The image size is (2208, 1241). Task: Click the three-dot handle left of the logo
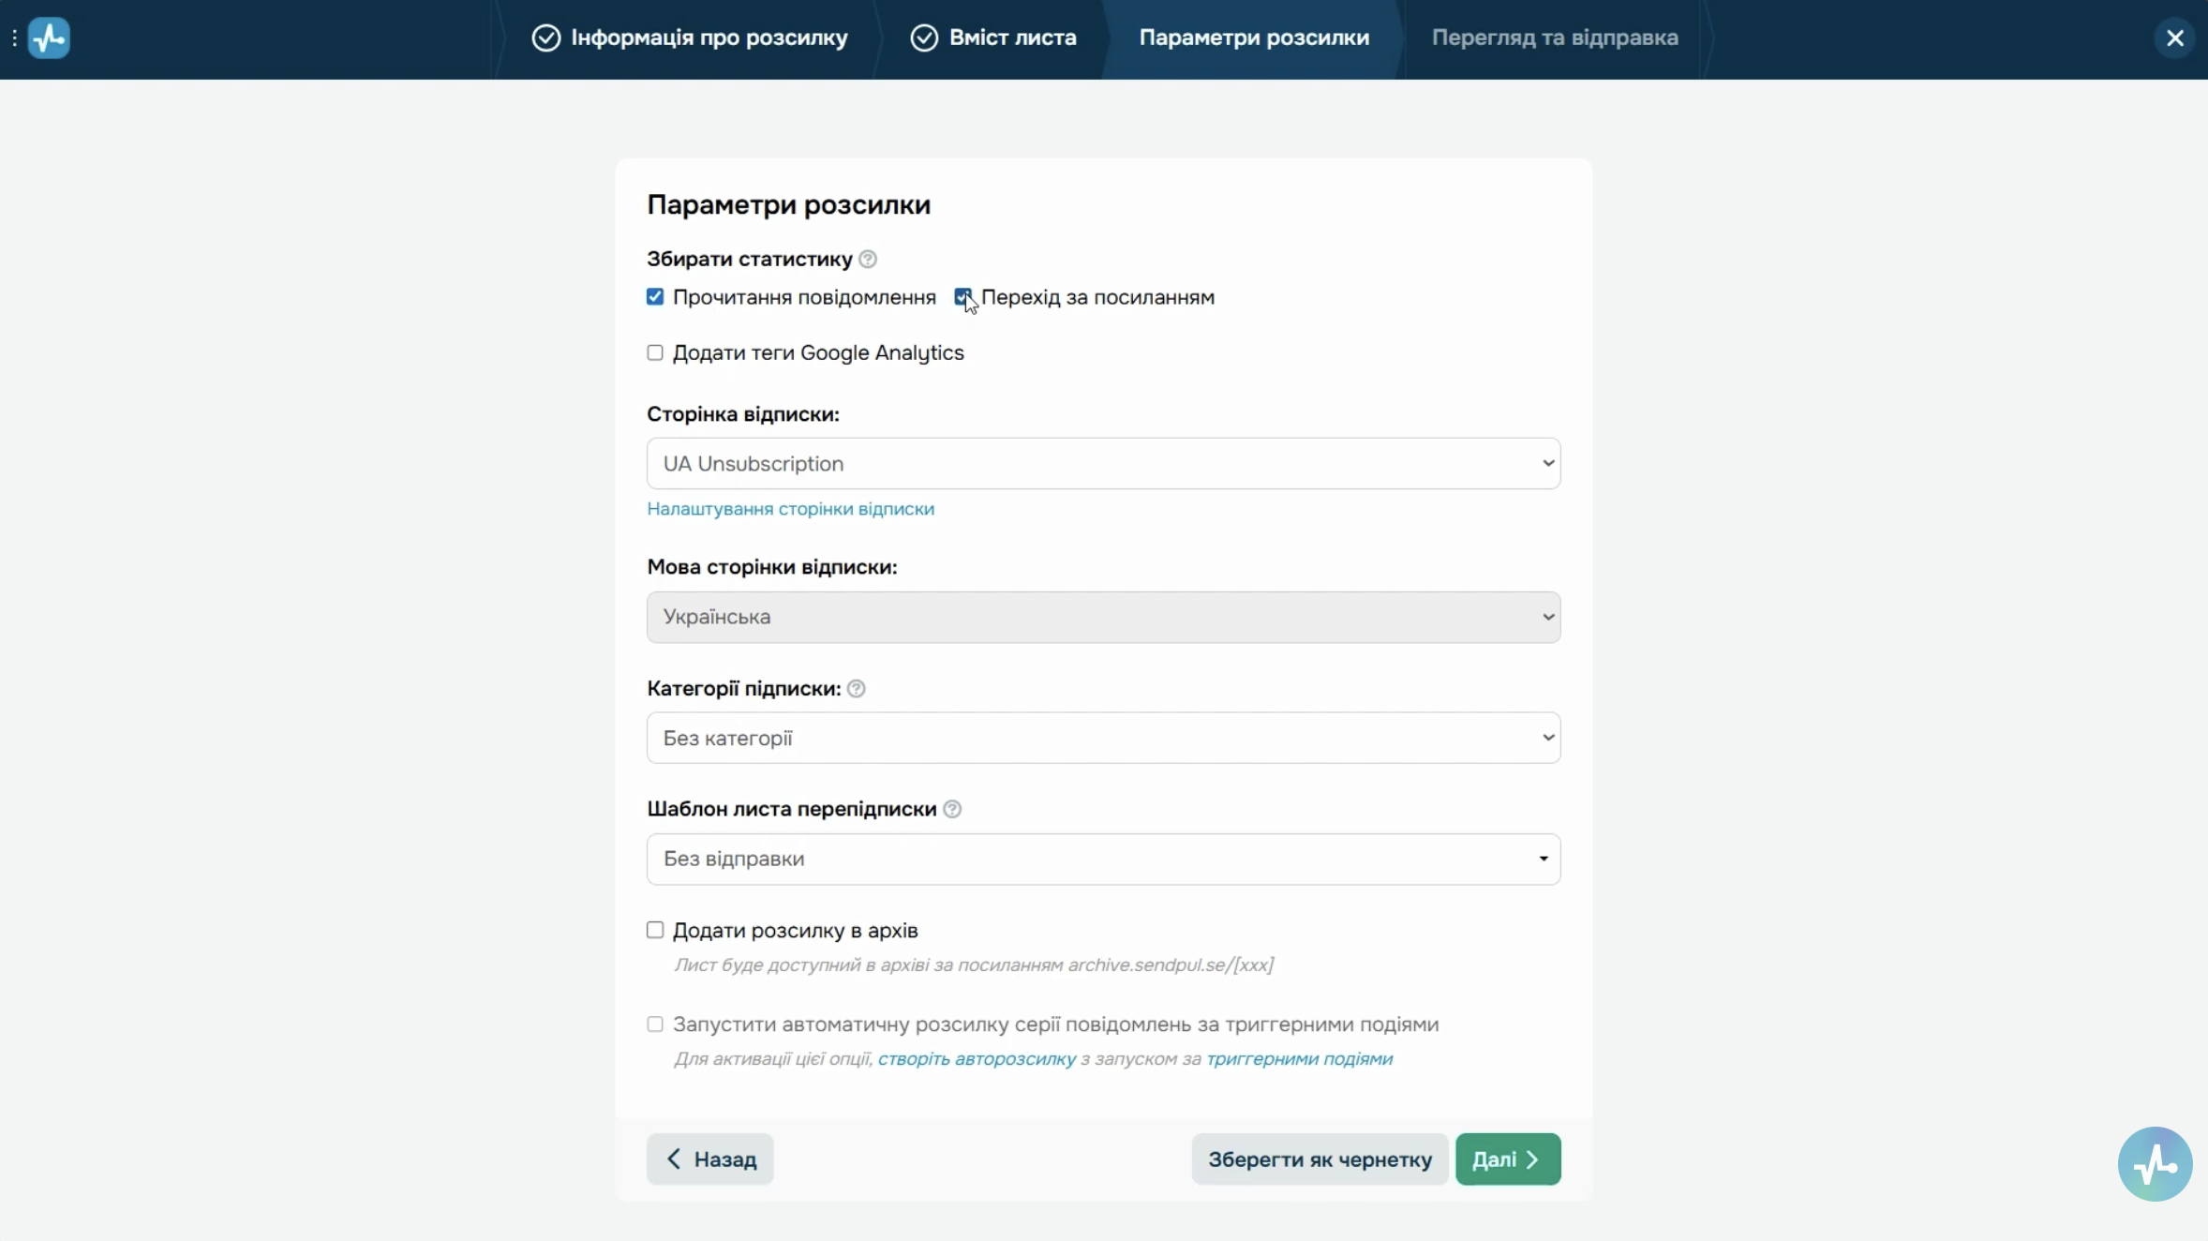(14, 37)
